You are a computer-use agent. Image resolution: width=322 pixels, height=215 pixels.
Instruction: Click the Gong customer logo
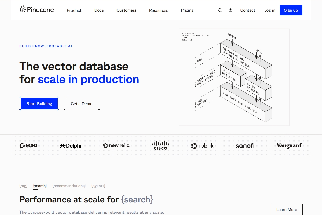(28, 145)
